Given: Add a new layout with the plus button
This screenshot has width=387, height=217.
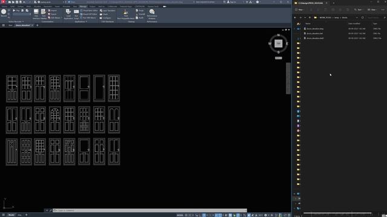Looking at the screenshot, I should coord(27,215).
